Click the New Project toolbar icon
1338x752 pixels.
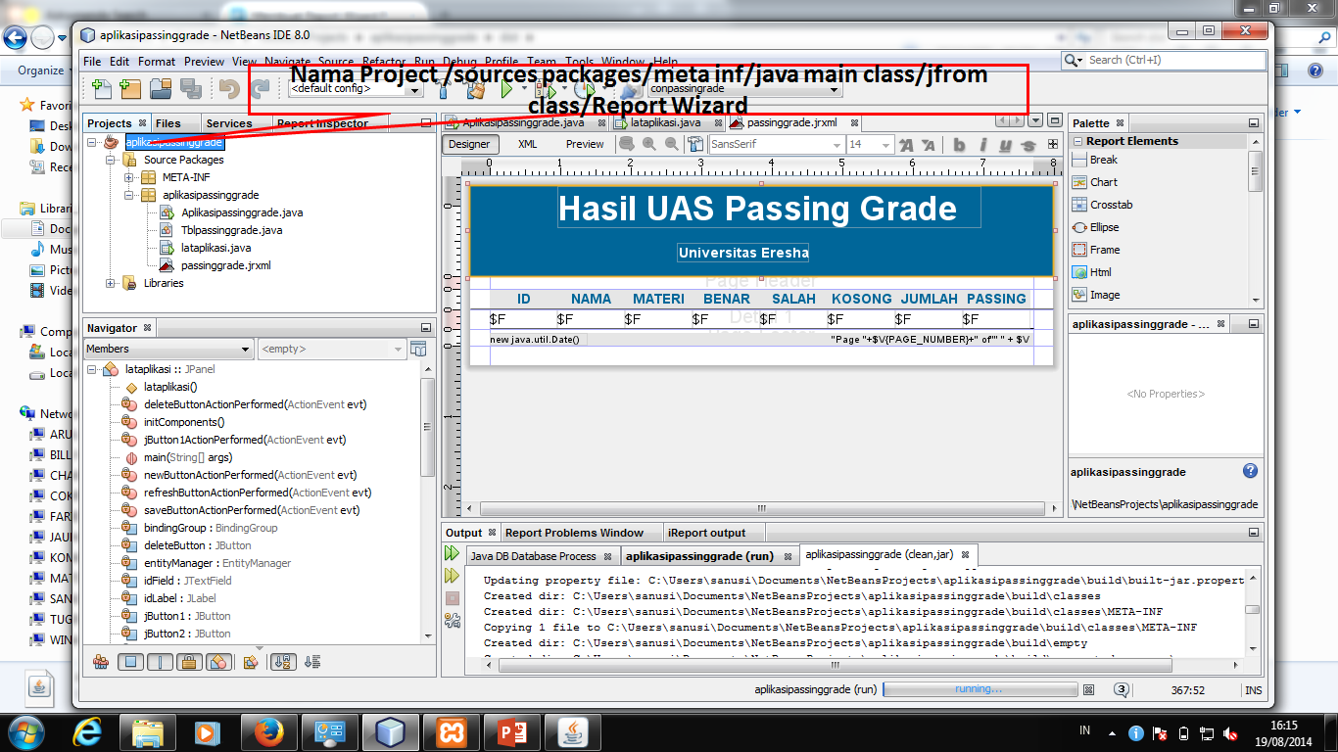click(x=130, y=89)
